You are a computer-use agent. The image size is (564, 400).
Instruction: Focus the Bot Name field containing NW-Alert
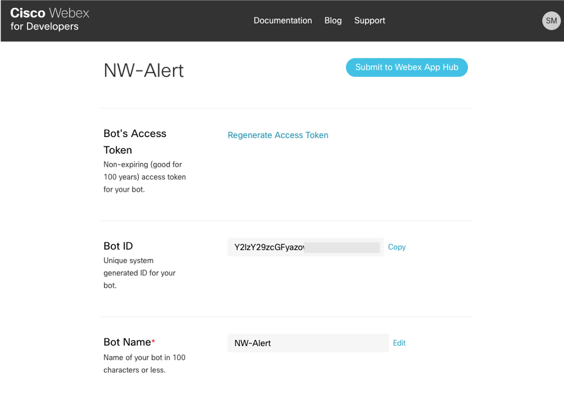coord(307,343)
